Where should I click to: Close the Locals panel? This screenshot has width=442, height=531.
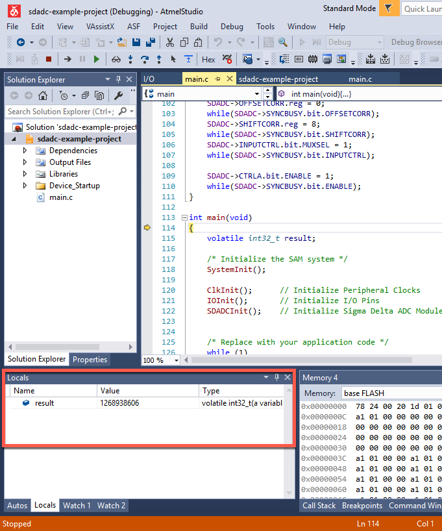point(288,377)
